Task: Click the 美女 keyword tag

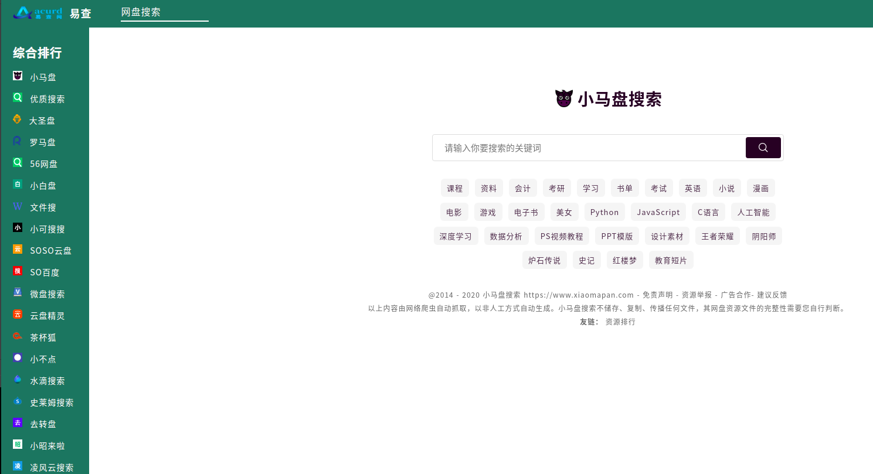Action: [x=565, y=212]
